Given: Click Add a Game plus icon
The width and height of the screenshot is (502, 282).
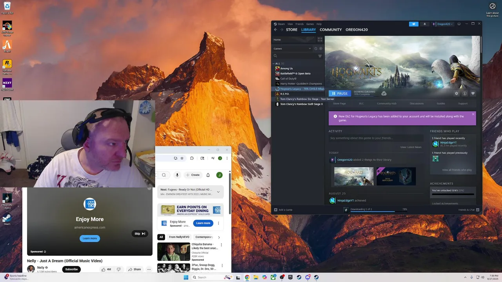Looking at the screenshot, I should pyautogui.click(x=276, y=210).
